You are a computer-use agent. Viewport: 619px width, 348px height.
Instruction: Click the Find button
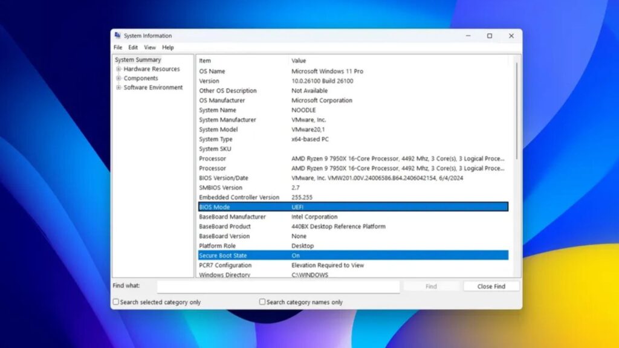coord(431,286)
